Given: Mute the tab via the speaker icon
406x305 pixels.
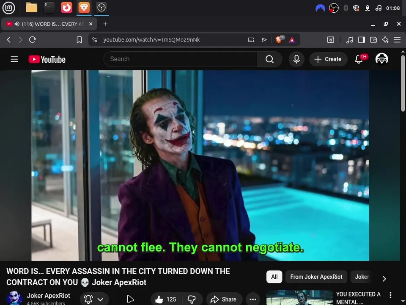Looking at the screenshot, I should [x=17, y=24].
